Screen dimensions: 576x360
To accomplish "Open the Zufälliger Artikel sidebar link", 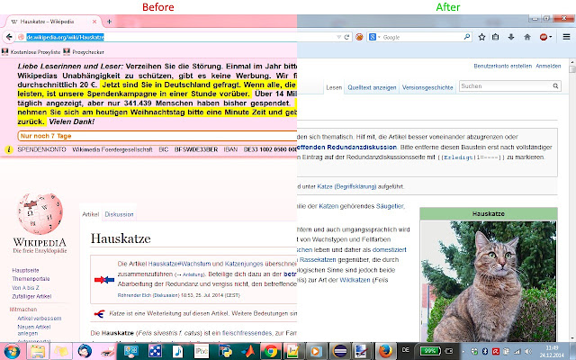I will [31, 296].
